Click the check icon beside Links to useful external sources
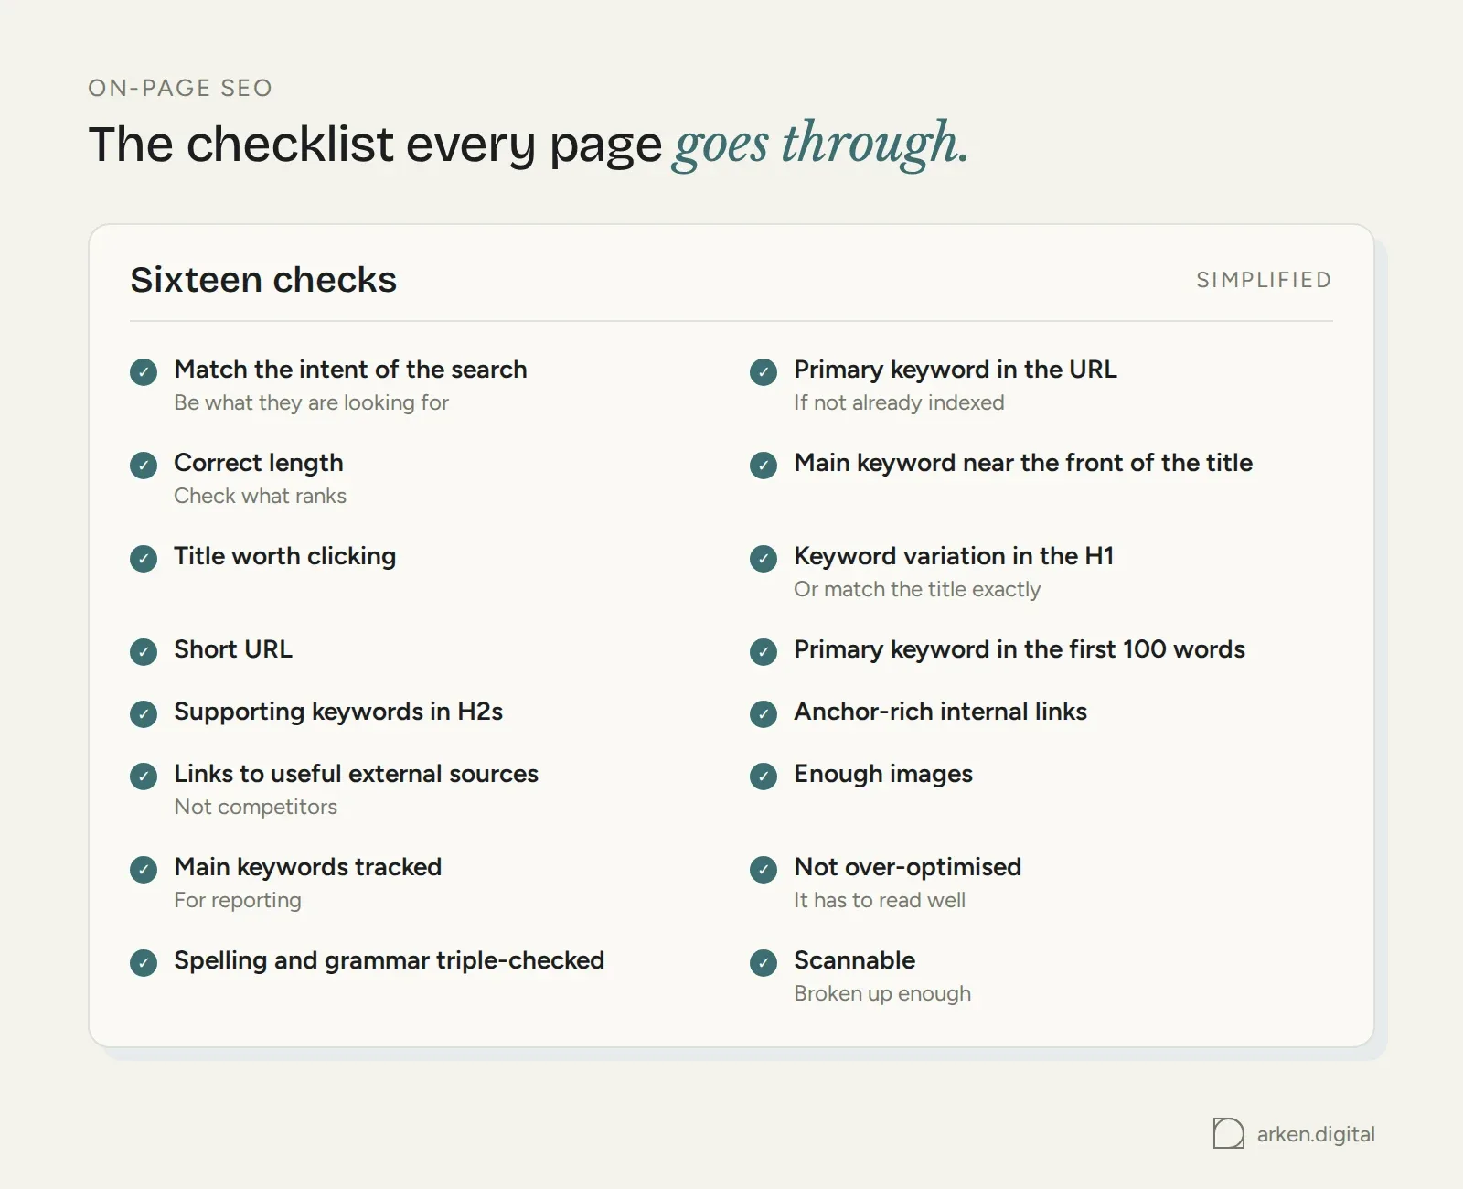 tap(144, 777)
